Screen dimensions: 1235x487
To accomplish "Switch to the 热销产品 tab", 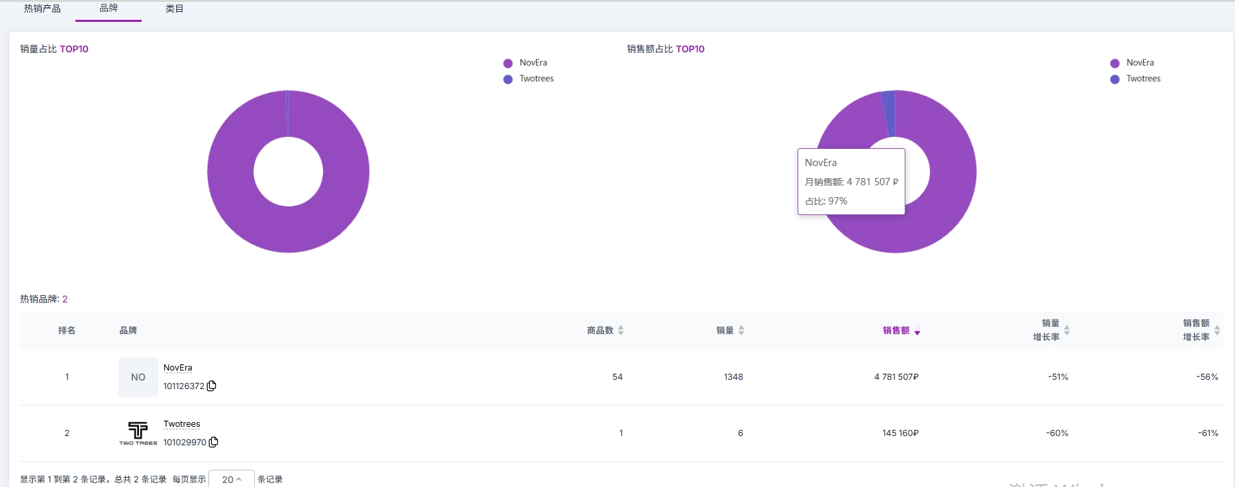I will 42,9.
